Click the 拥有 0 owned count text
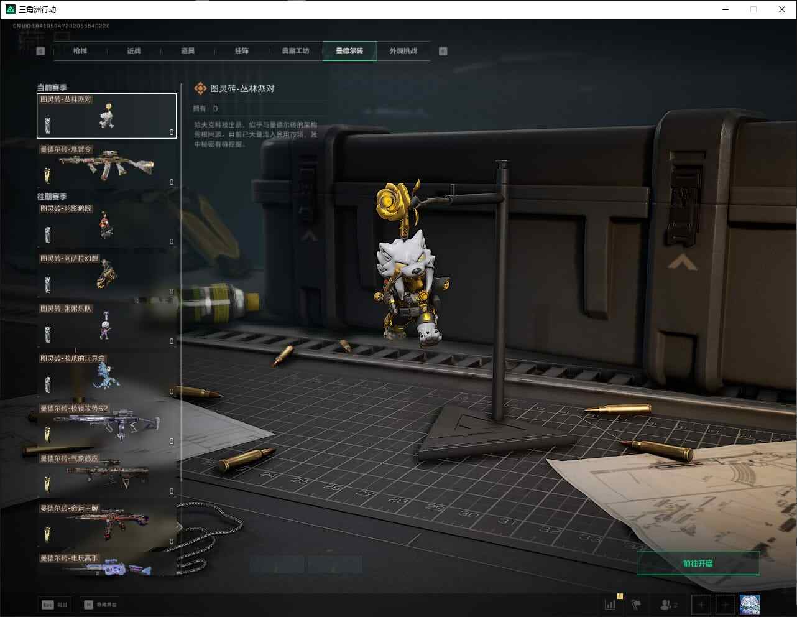The width and height of the screenshot is (797, 617). 206,109
